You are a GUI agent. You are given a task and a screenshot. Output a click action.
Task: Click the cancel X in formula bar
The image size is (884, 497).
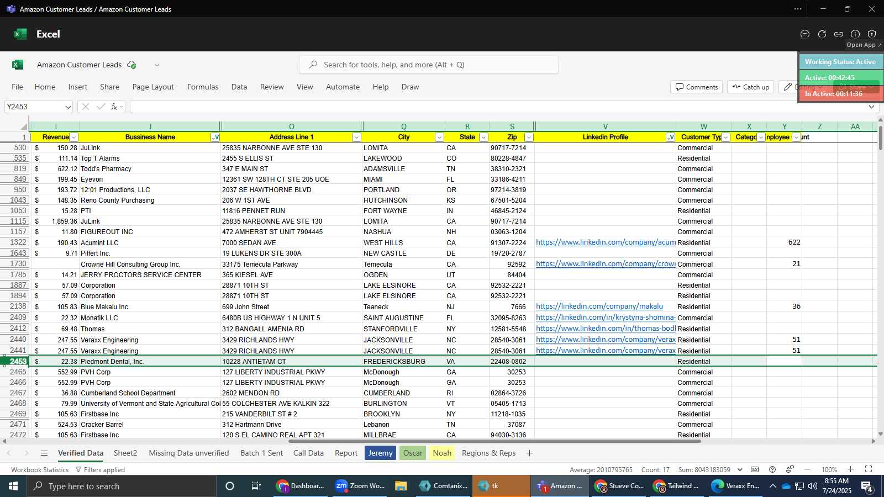coord(86,107)
